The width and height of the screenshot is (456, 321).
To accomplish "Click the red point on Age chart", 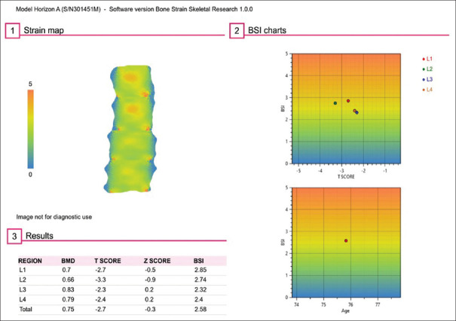I will click(346, 241).
